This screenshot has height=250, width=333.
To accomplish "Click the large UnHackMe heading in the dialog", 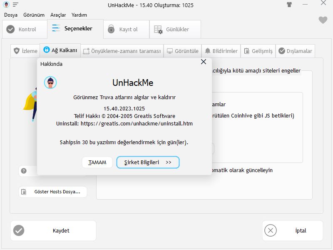I will coord(133,82).
